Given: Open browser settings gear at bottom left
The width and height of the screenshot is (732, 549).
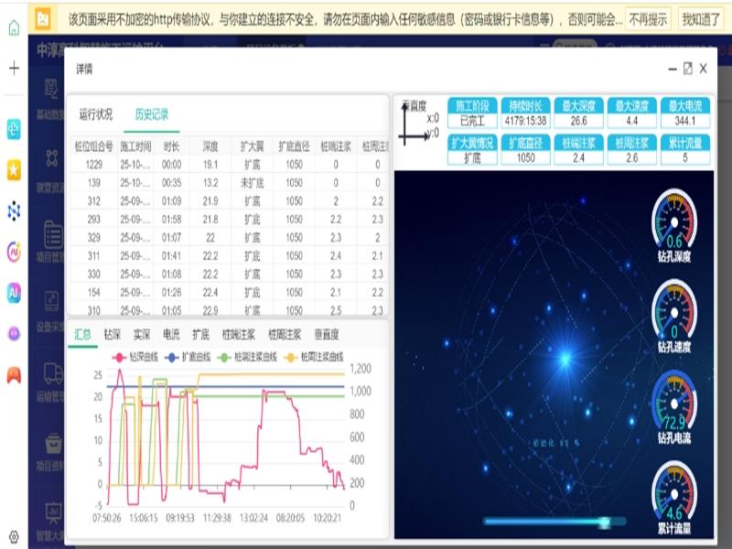Looking at the screenshot, I should tap(14, 536).
